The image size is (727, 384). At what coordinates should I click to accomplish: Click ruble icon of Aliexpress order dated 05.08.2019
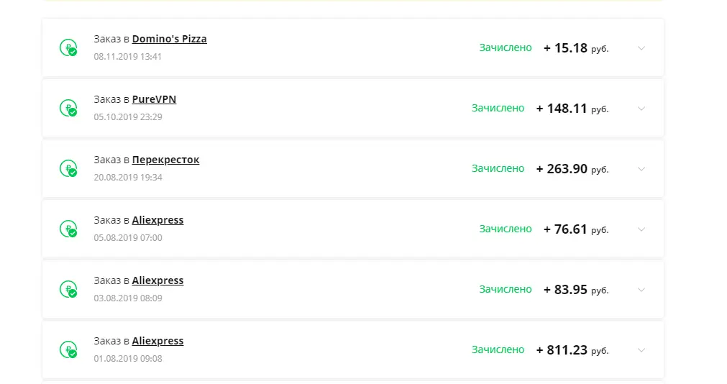tap(68, 229)
